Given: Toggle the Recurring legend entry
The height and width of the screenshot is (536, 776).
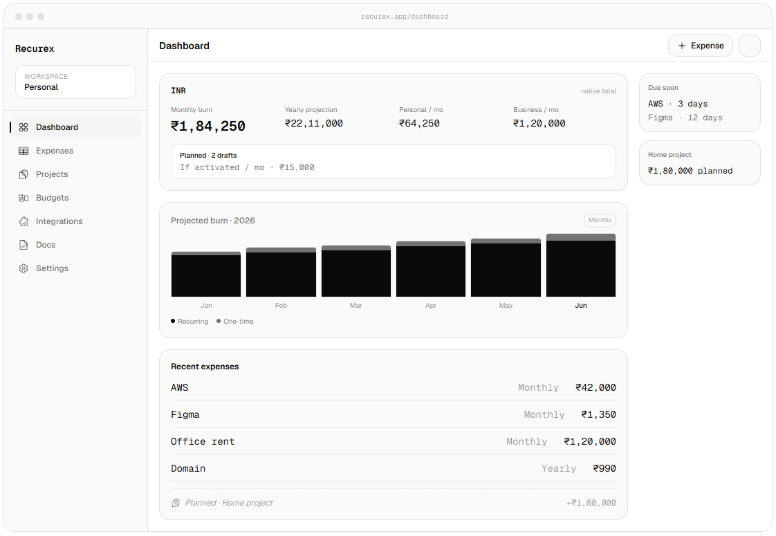Looking at the screenshot, I should (190, 321).
